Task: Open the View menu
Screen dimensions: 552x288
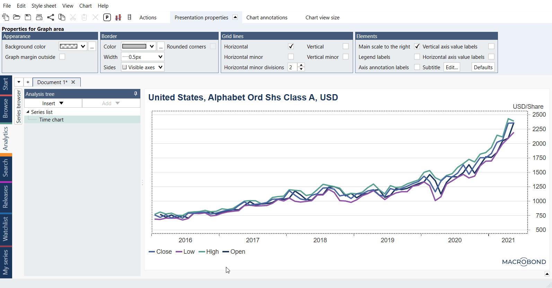Action: 68,6
